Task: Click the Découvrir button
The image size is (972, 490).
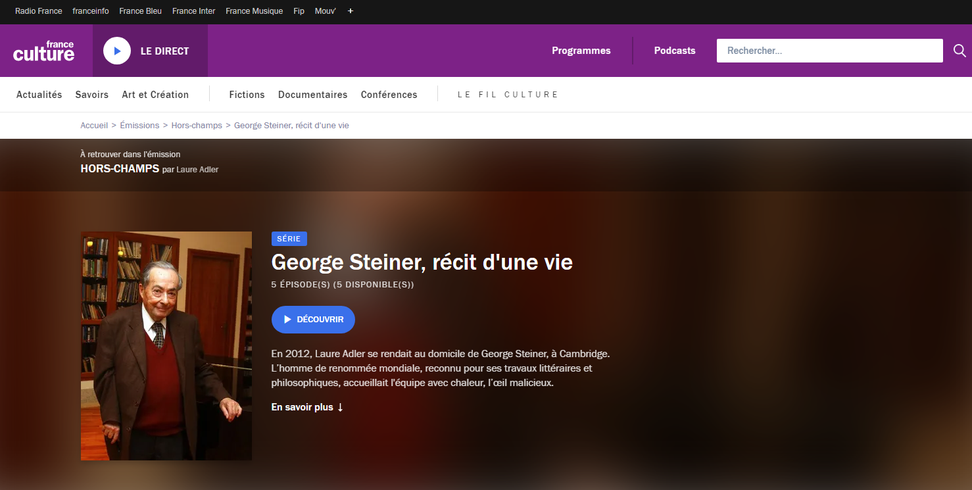Action: tap(313, 320)
